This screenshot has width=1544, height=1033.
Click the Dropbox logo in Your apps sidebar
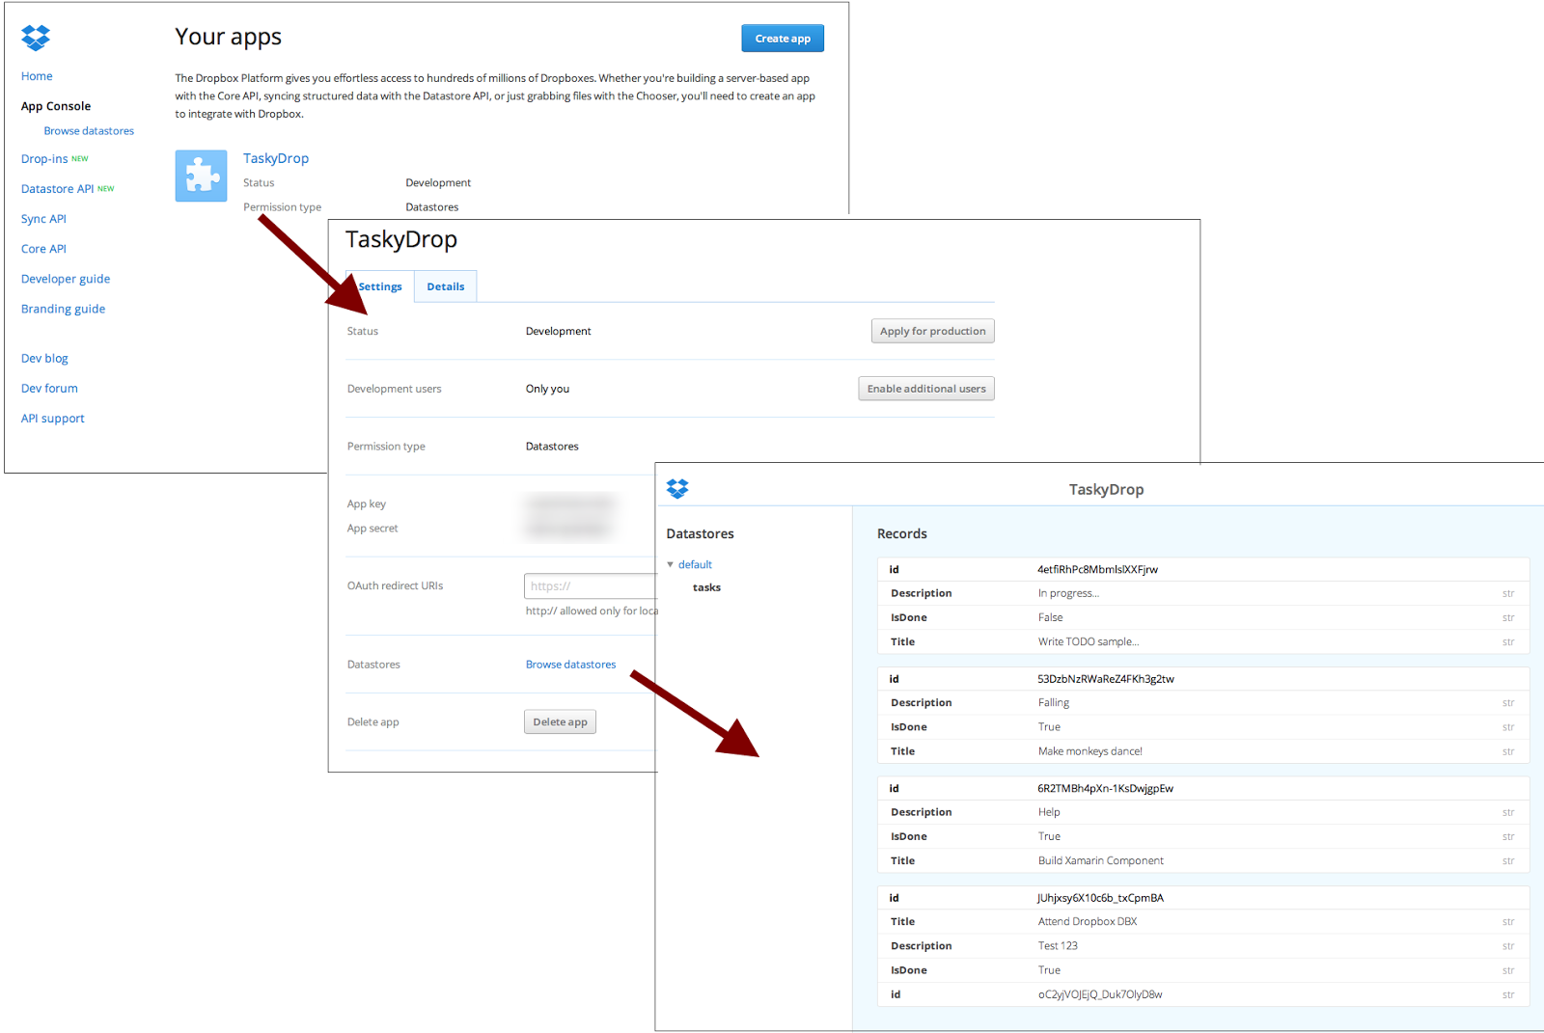(x=36, y=38)
